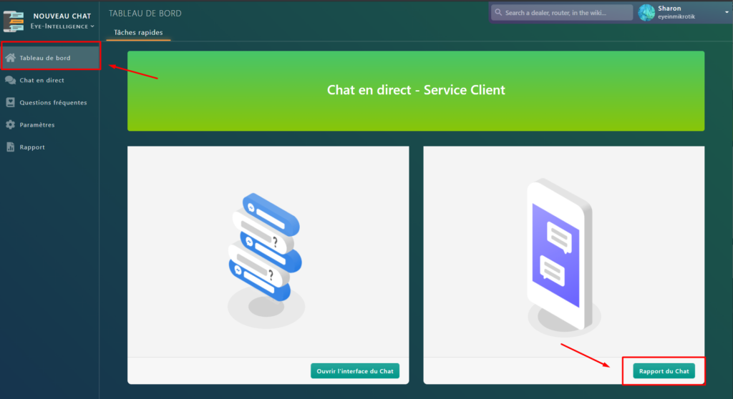
Task: Select the Chat en direct menu label
Action: pos(42,80)
